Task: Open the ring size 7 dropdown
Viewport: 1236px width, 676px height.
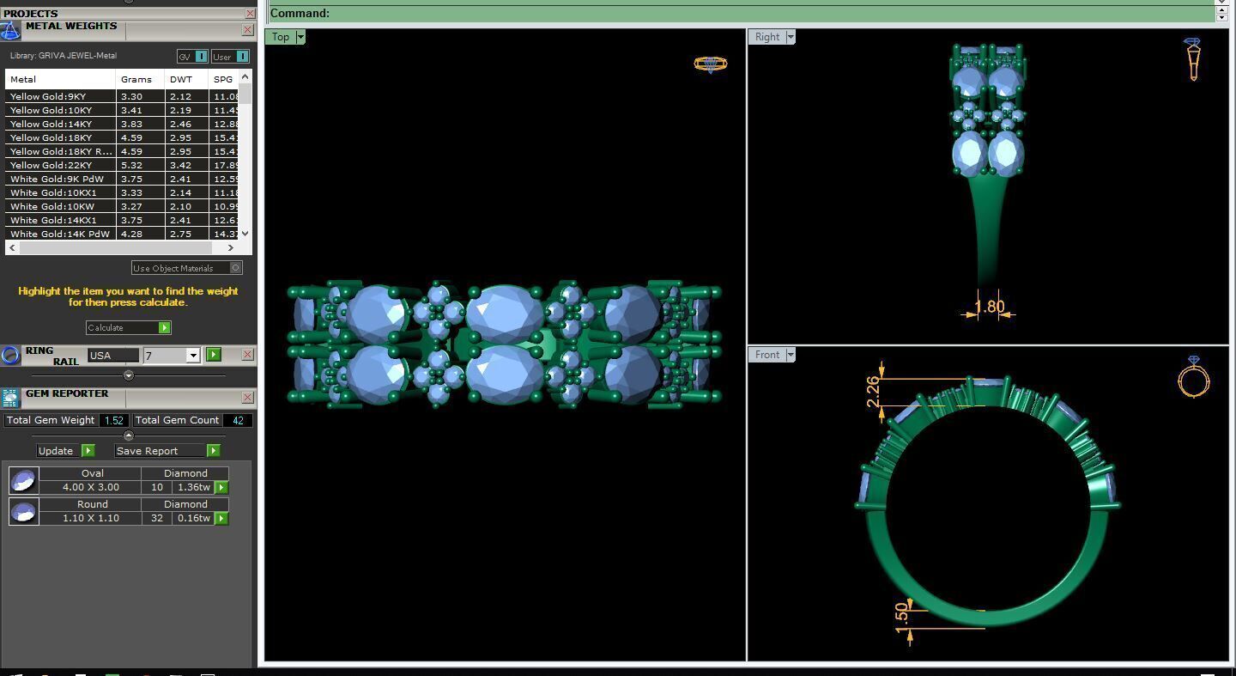Action: coord(193,356)
